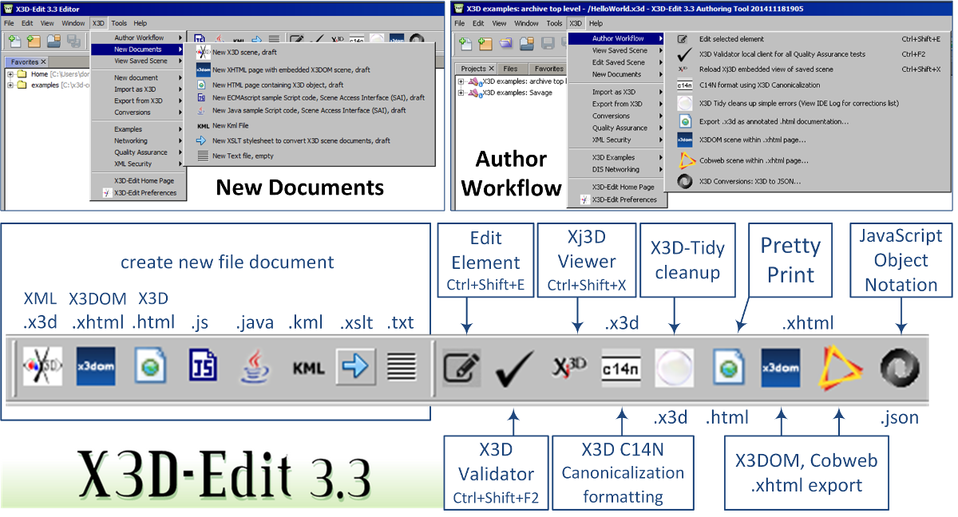Click the c14n canonicalization icon in enlarged toolbar
Image resolution: width=958 pixels, height=517 pixels.
coord(622,368)
